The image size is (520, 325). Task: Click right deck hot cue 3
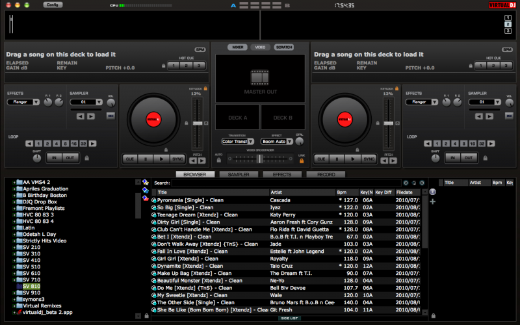(x=506, y=66)
